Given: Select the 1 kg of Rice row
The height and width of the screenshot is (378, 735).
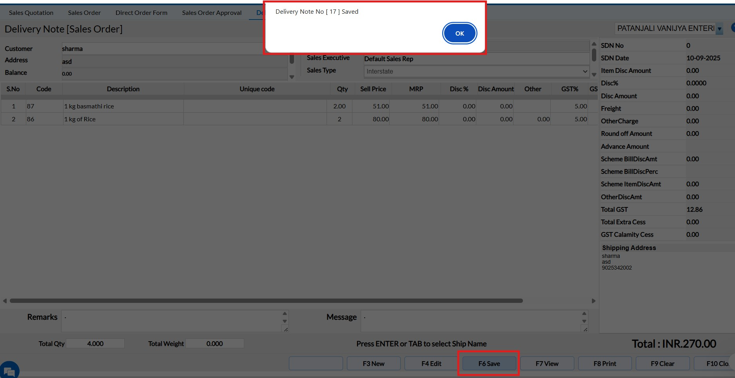Looking at the screenshot, I should 299,119.
